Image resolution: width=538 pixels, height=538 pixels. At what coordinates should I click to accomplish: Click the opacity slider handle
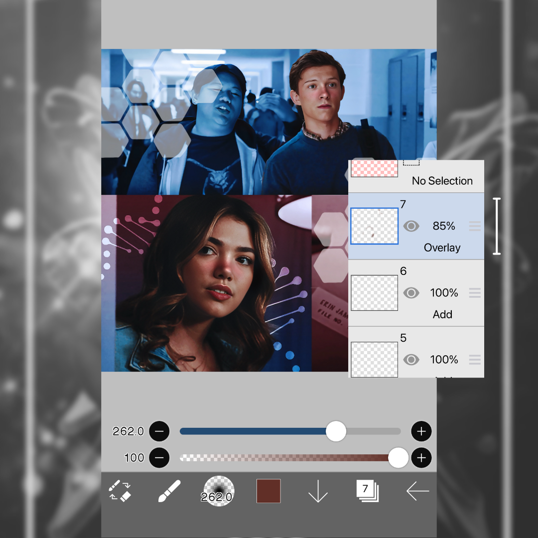tap(398, 458)
